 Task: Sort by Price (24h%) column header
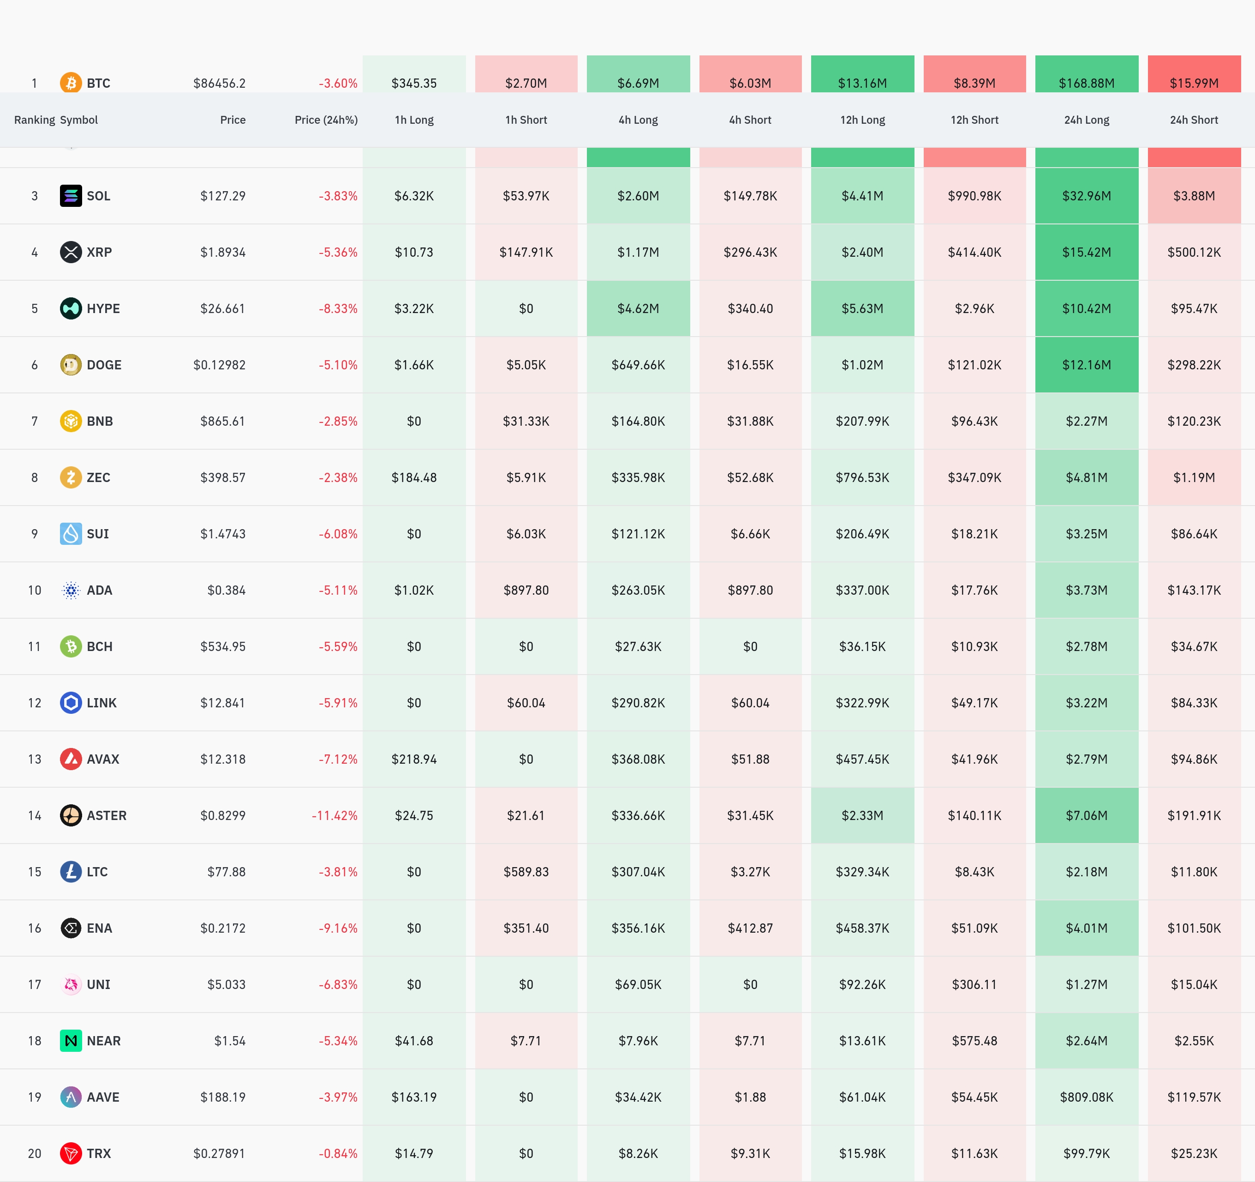click(326, 120)
